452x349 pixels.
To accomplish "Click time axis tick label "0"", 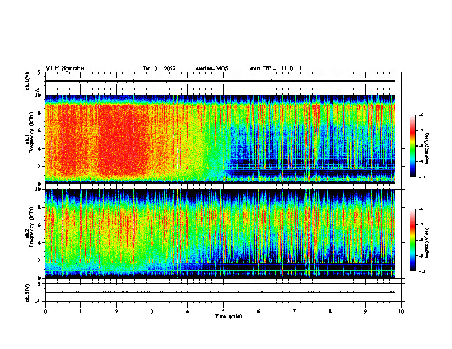I will [x=45, y=311].
